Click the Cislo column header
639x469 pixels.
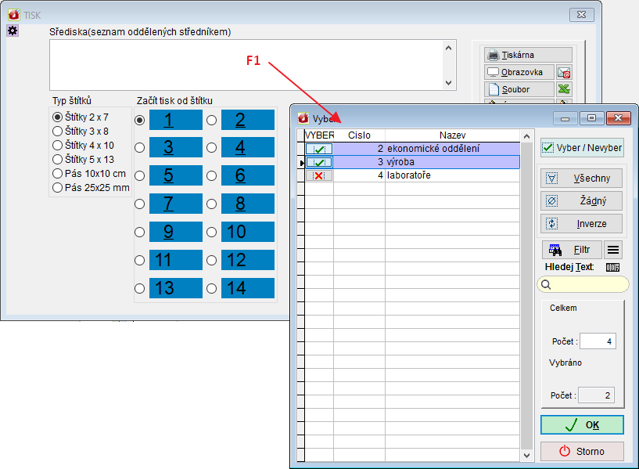coord(359,135)
